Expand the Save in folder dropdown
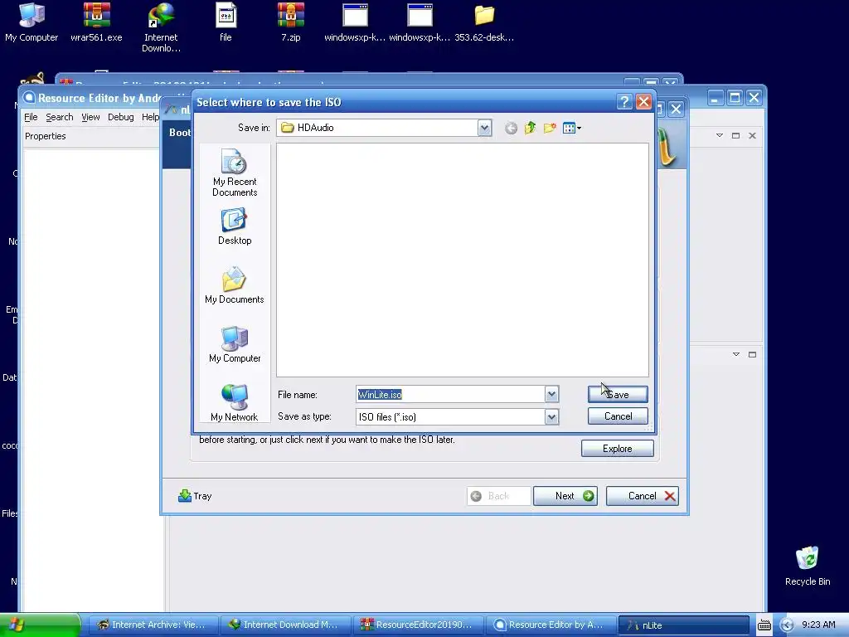Image resolution: width=849 pixels, height=637 pixels. point(484,129)
